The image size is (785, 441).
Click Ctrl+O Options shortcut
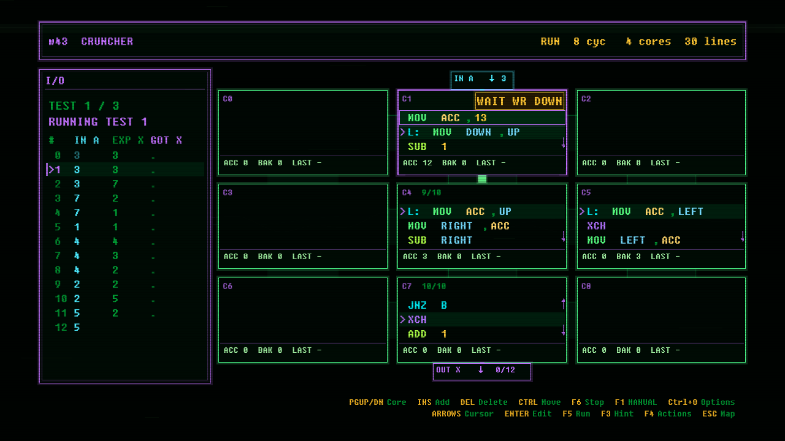702,402
